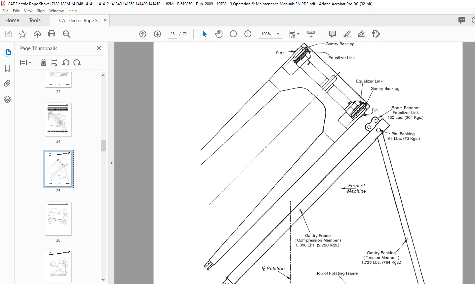The height and width of the screenshot is (284, 475).
Task: Collapse navigation pane with left arrow
Action: [111, 163]
